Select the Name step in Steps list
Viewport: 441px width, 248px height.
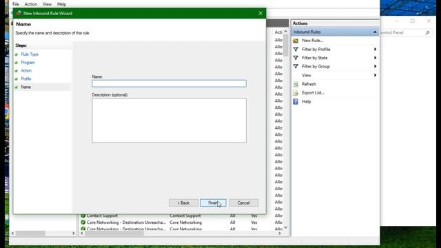click(26, 87)
